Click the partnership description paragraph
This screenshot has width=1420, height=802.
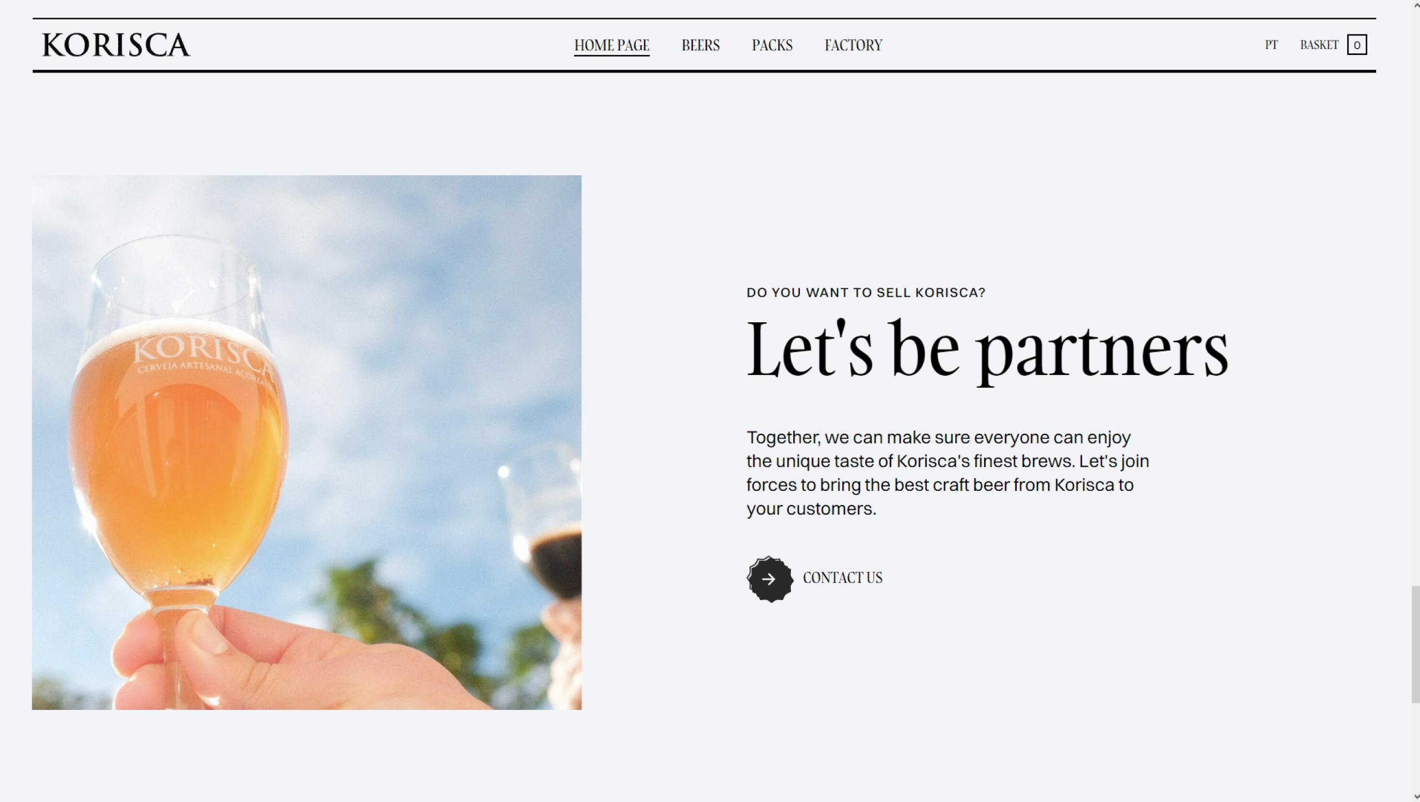(947, 473)
